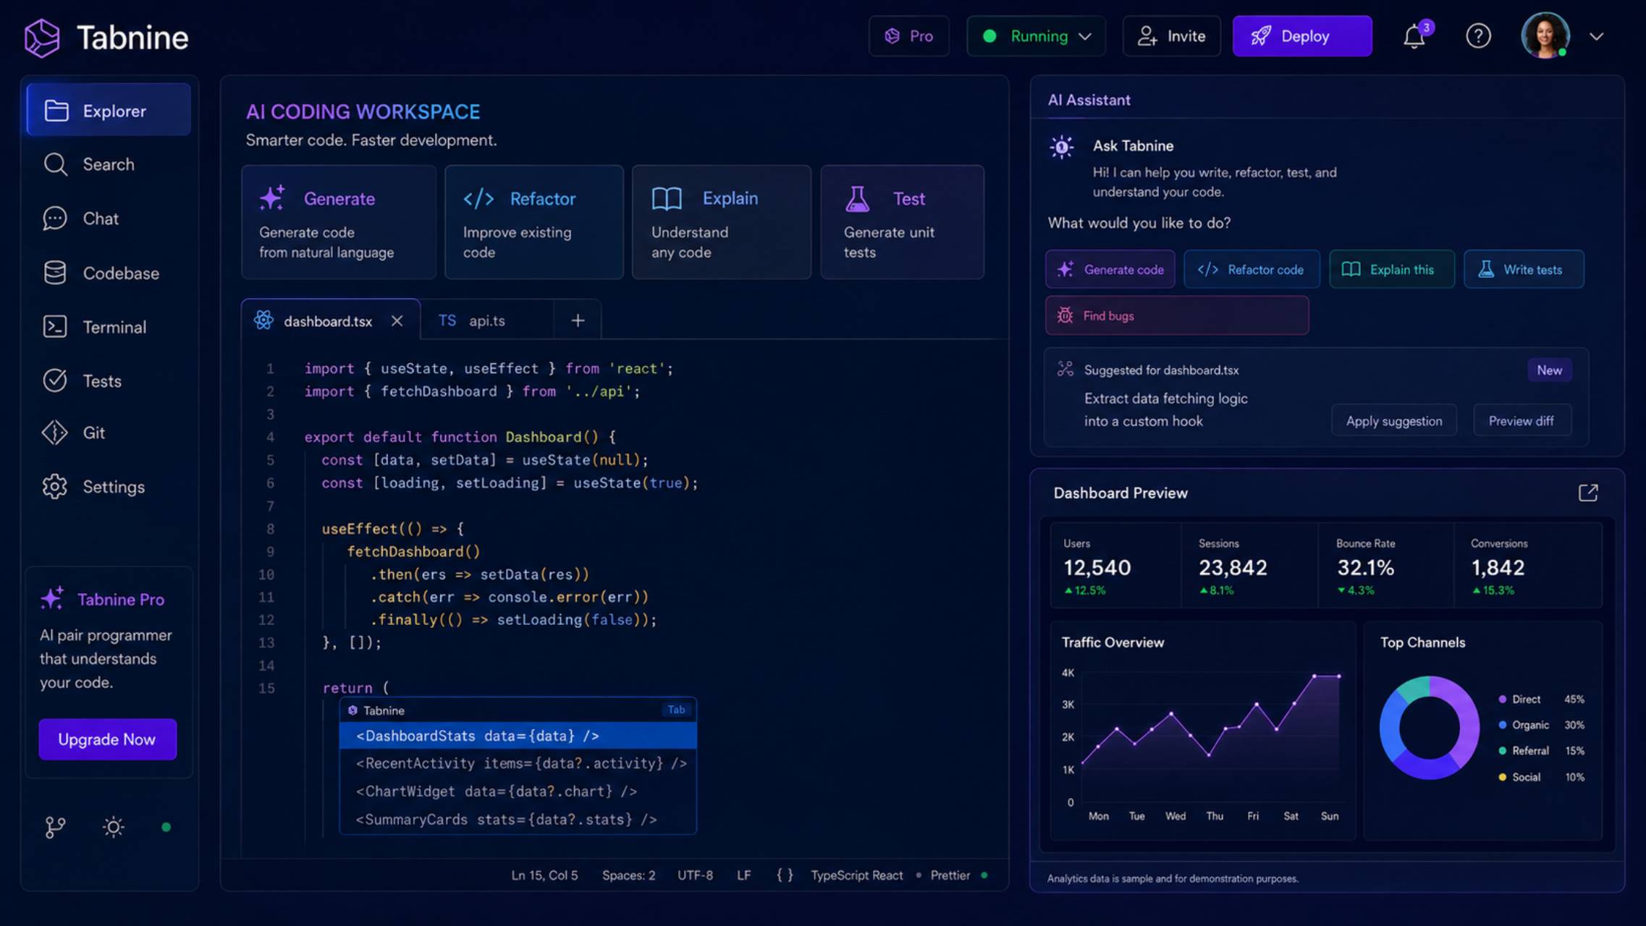Change the Spaces: 2 indentation setting

coord(628,875)
